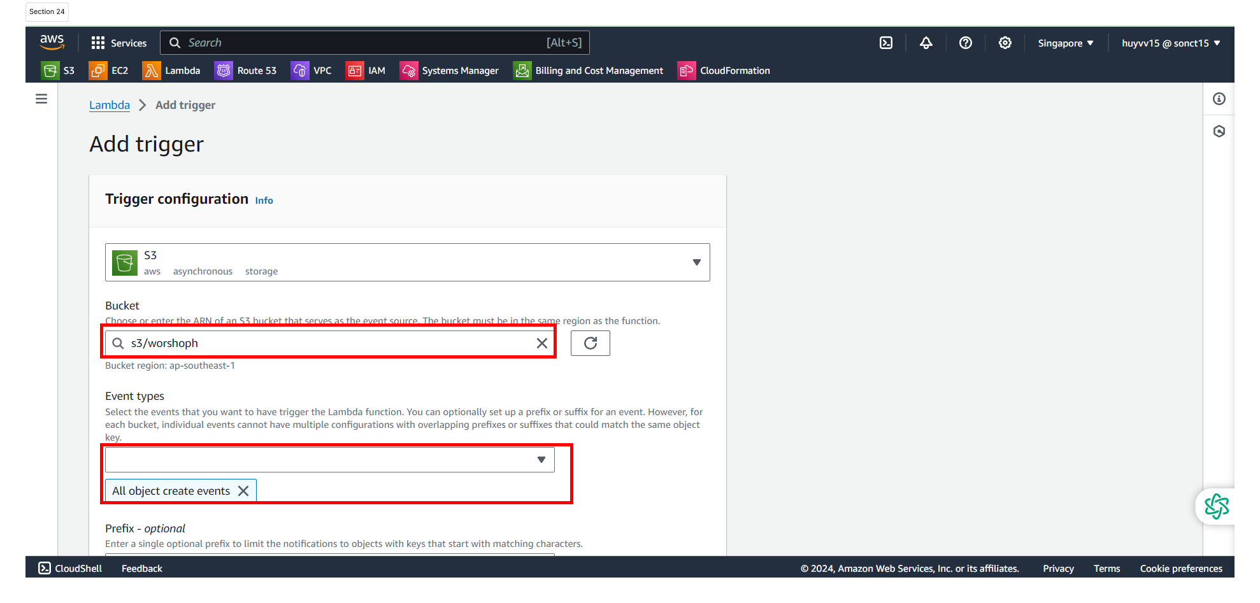
Task: Click the 'Event types' label
Action: click(134, 396)
